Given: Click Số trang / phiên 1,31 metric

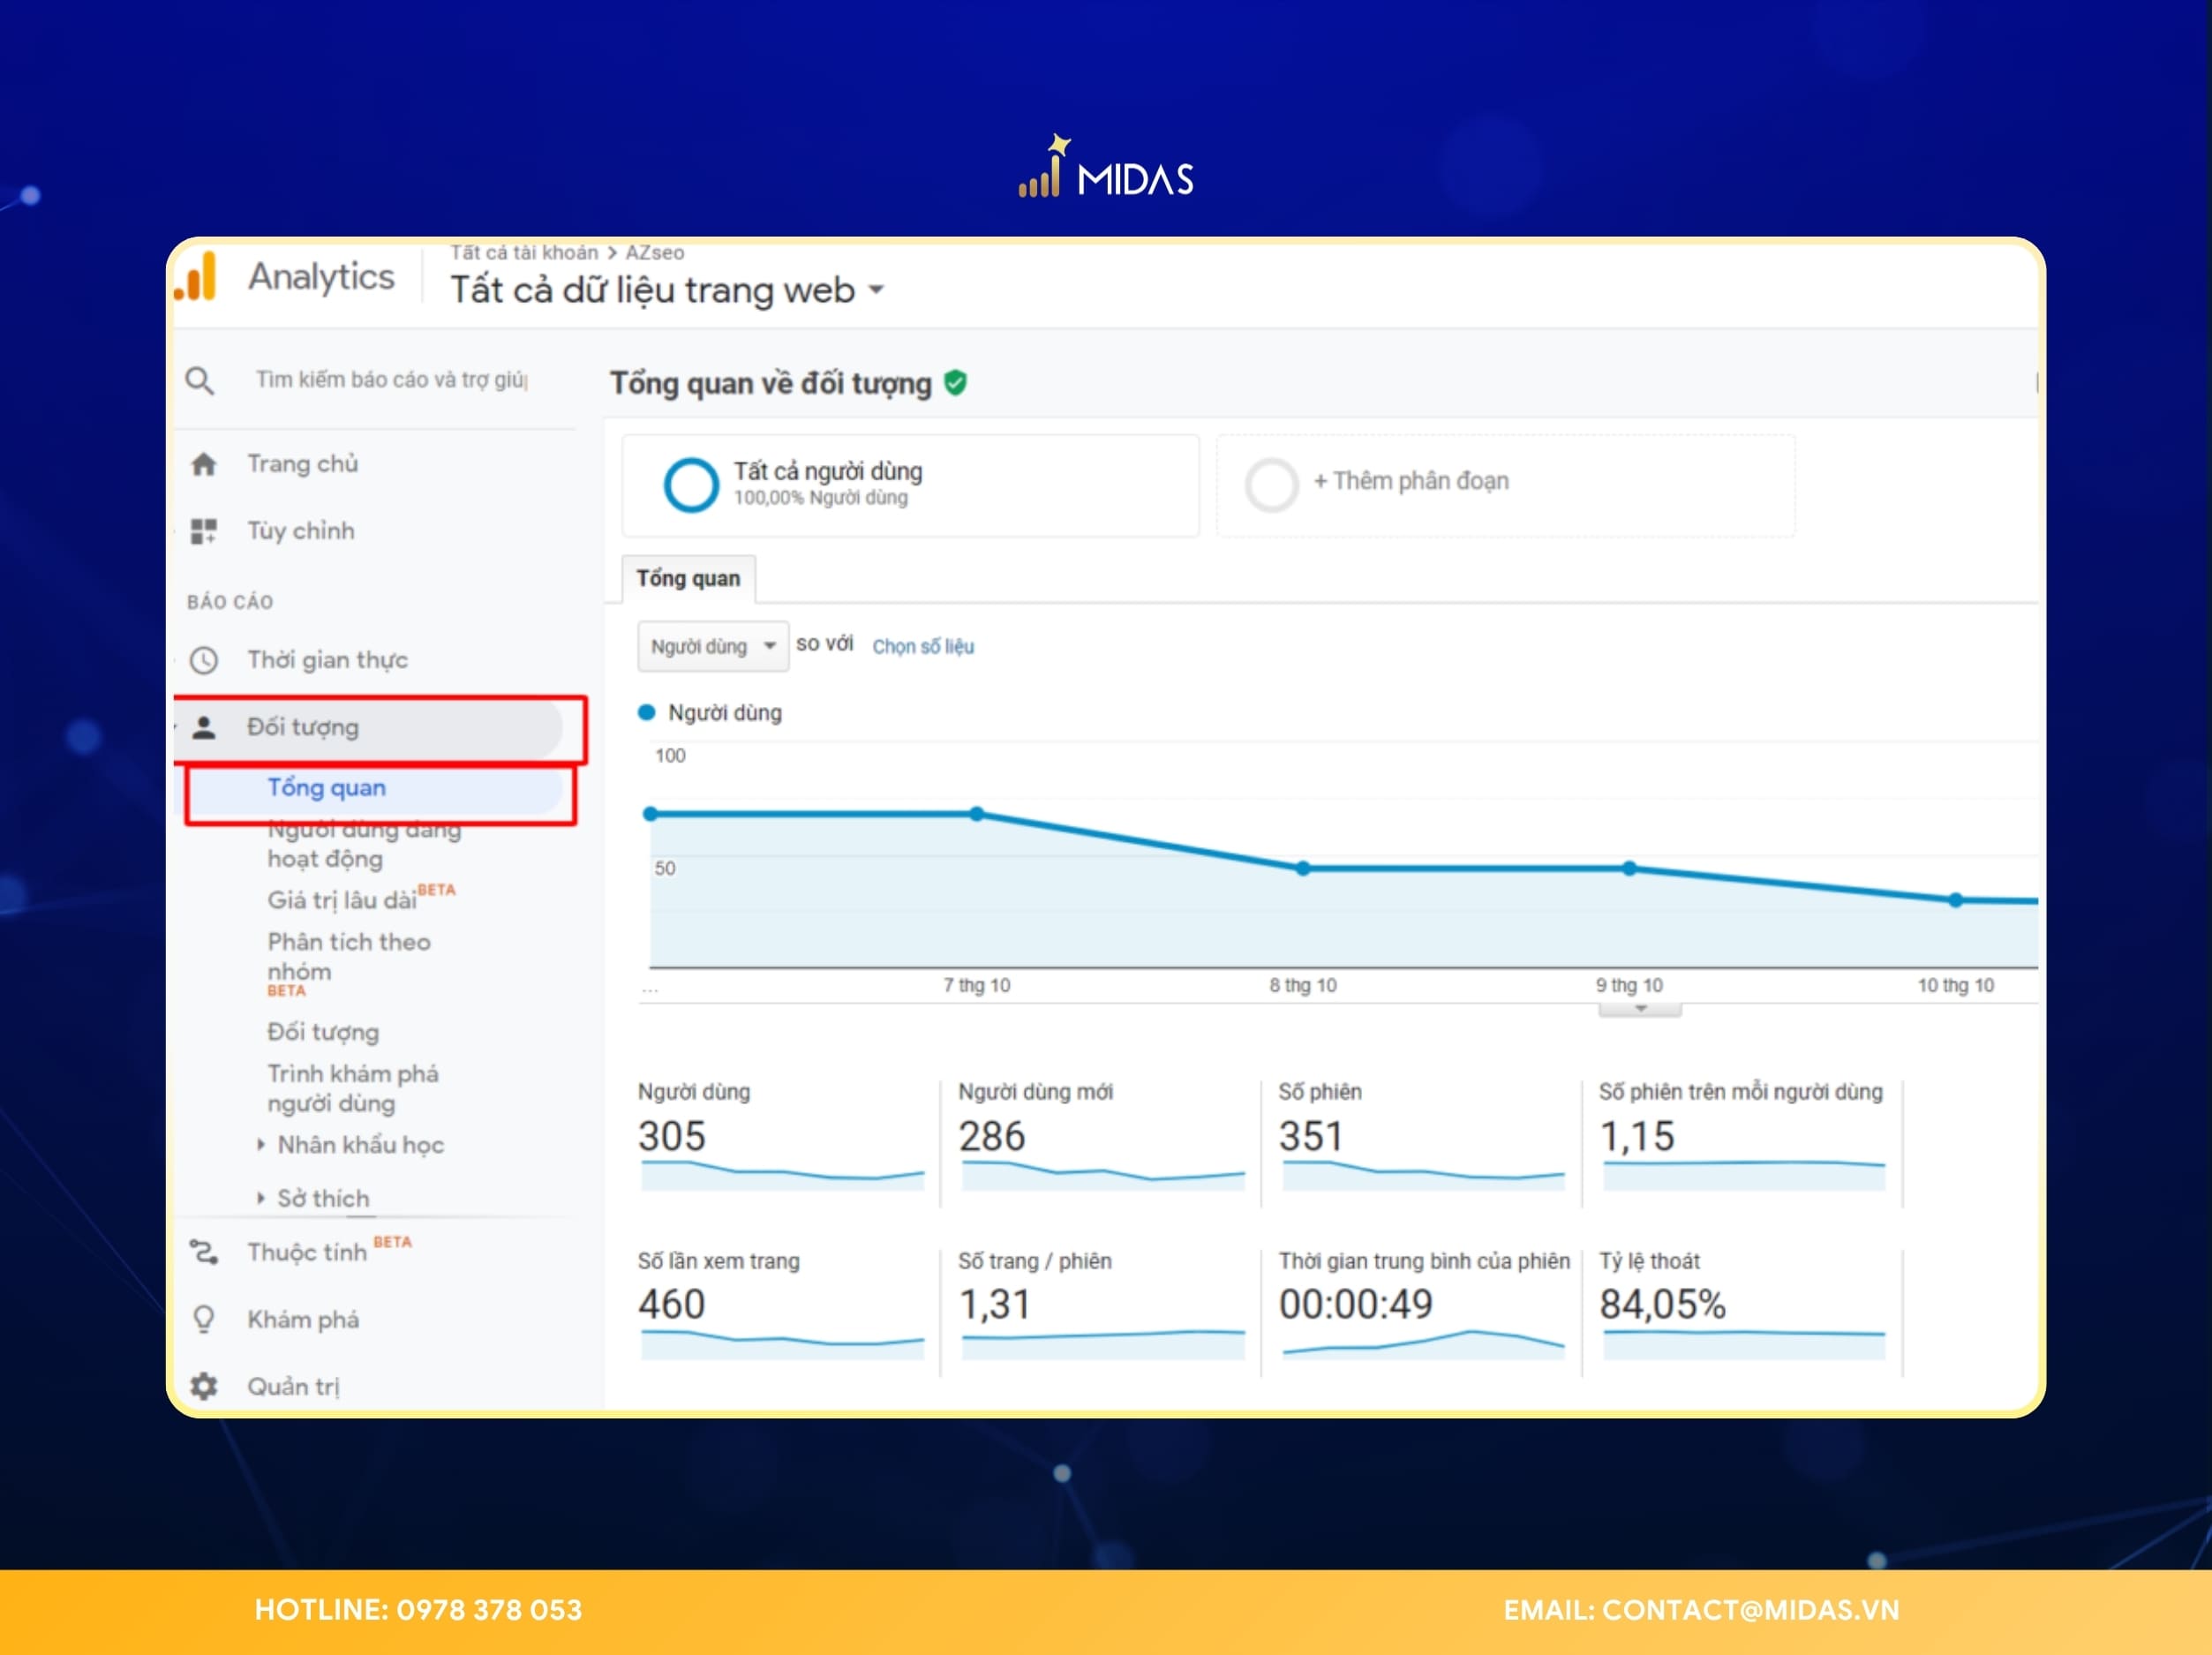Looking at the screenshot, I should coord(1100,1304).
